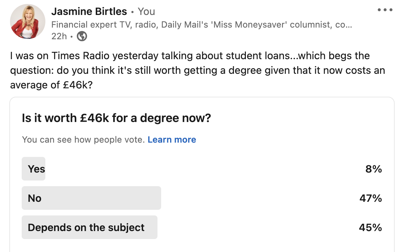Click the 45% result figure

click(x=370, y=228)
